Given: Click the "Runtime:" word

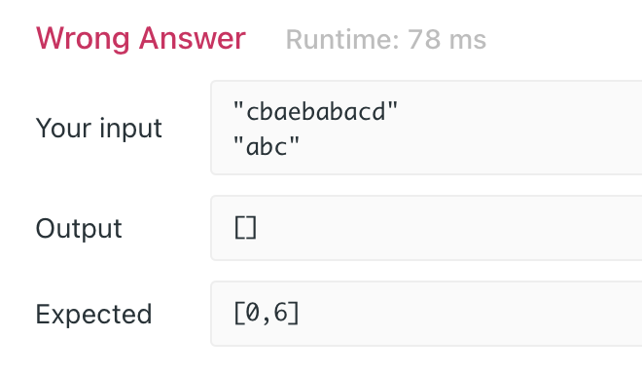Looking at the screenshot, I should point(342,40).
